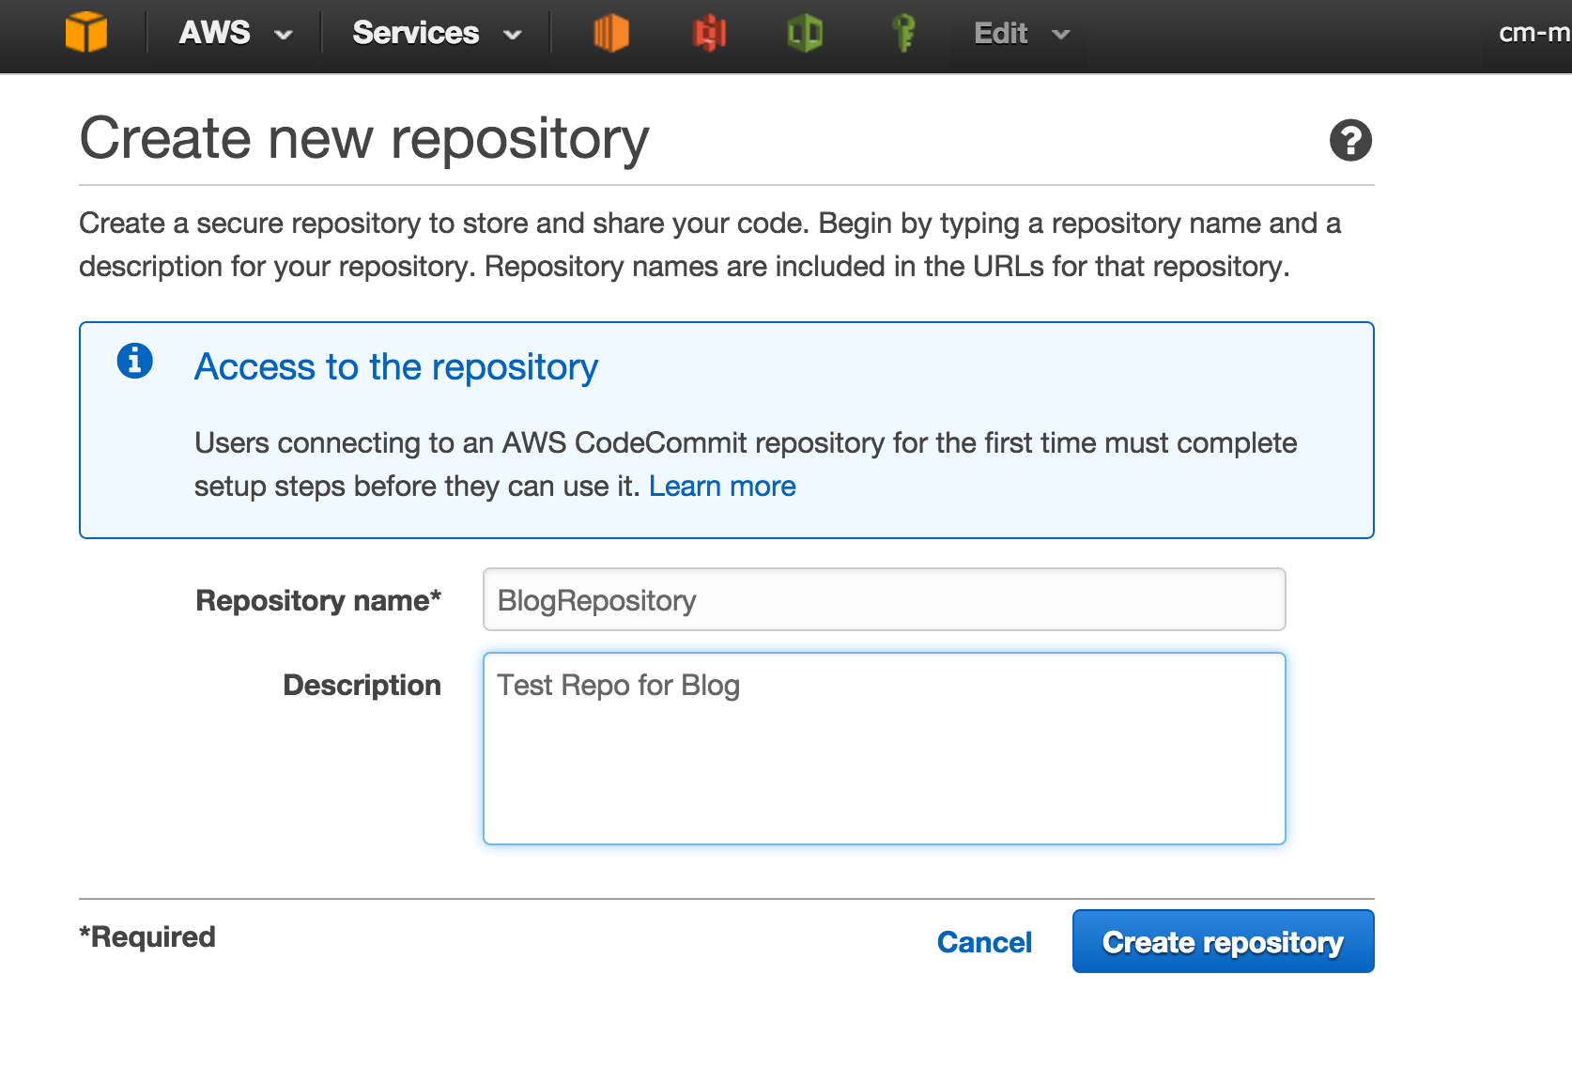
Task: Open the Edit toolbar dropdown
Action: point(1021,34)
